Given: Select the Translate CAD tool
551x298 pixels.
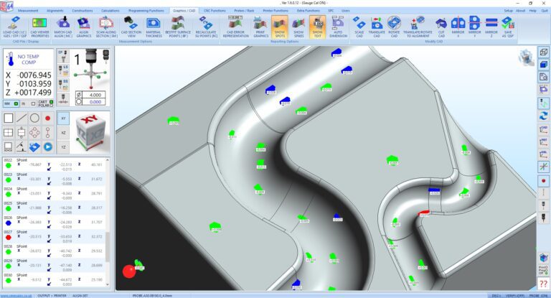Looking at the screenshot, I should pyautogui.click(x=377, y=27).
